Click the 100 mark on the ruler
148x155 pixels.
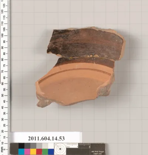(2, 36)
